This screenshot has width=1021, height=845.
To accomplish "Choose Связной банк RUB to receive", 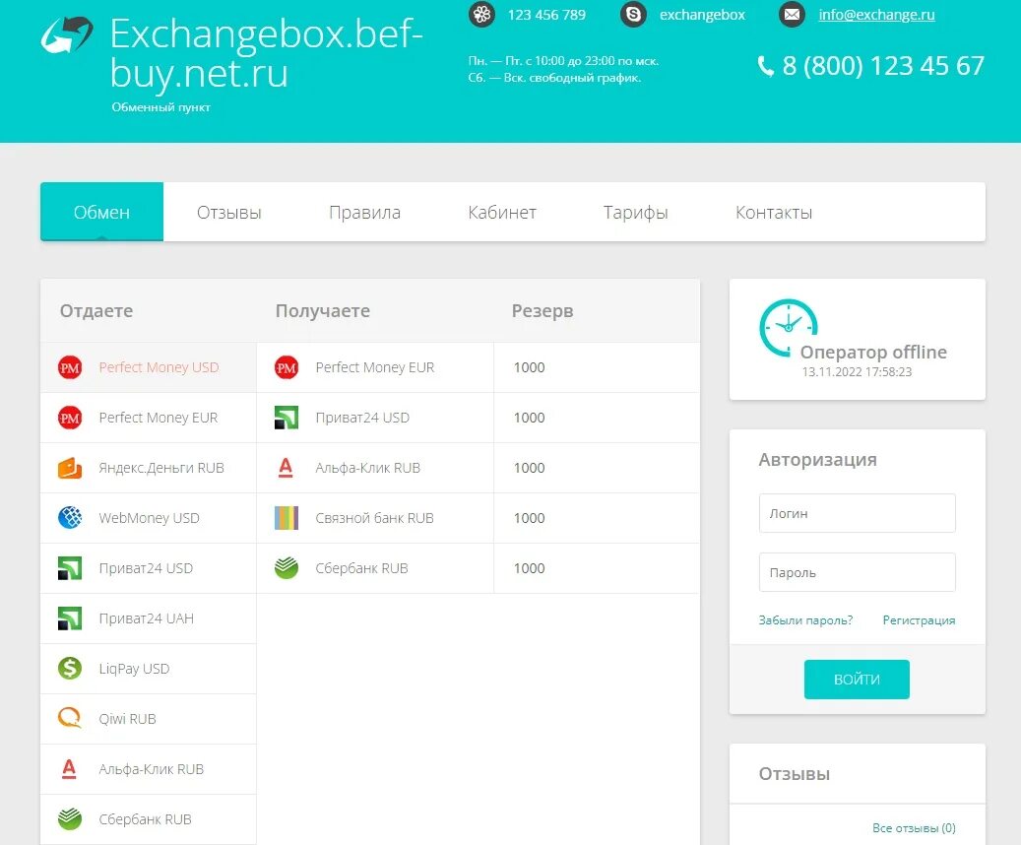I will click(x=375, y=519).
